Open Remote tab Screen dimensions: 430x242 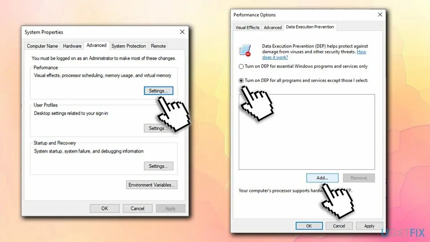pyautogui.click(x=158, y=46)
